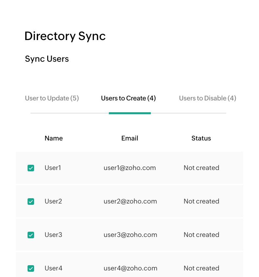This screenshot has width=259, height=277.
Task: Click User3's Not created status
Action: (201, 235)
